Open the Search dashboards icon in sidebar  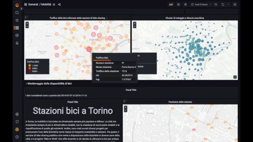[x=17, y=13]
